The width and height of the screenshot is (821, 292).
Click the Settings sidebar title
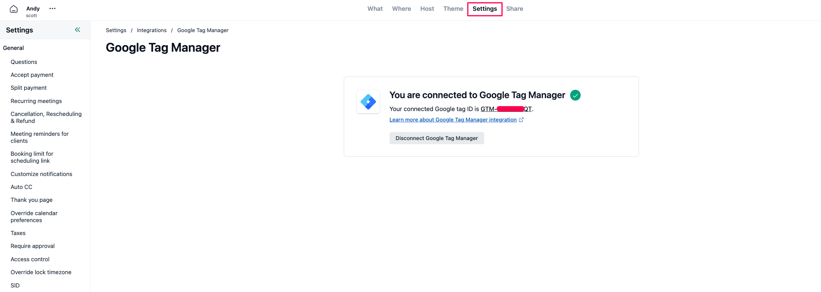20,30
